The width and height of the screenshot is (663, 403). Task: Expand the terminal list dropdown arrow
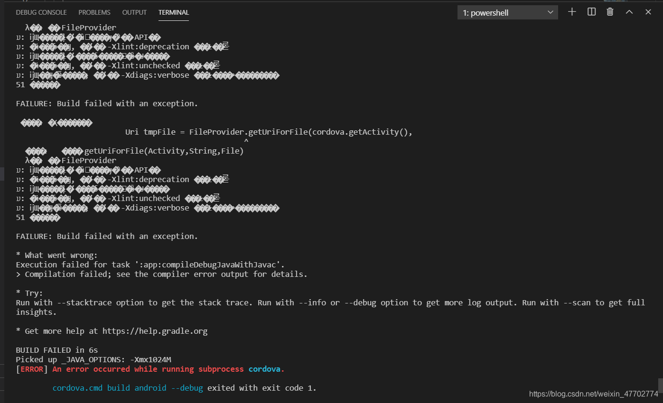[x=550, y=12]
